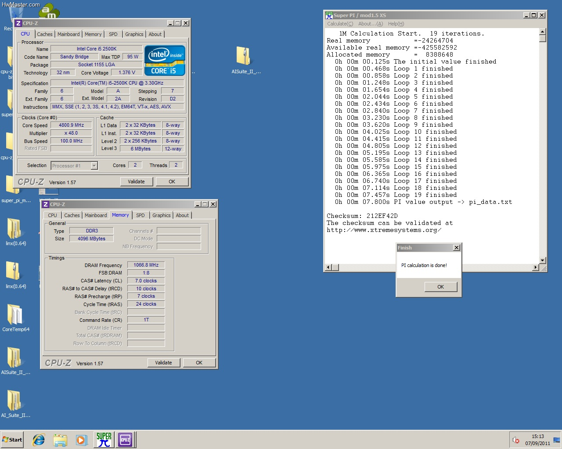Click OK in the lower CPU-Z Memory window
Image resolution: width=562 pixels, height=449 pixels.
click(x=199, y=363)
